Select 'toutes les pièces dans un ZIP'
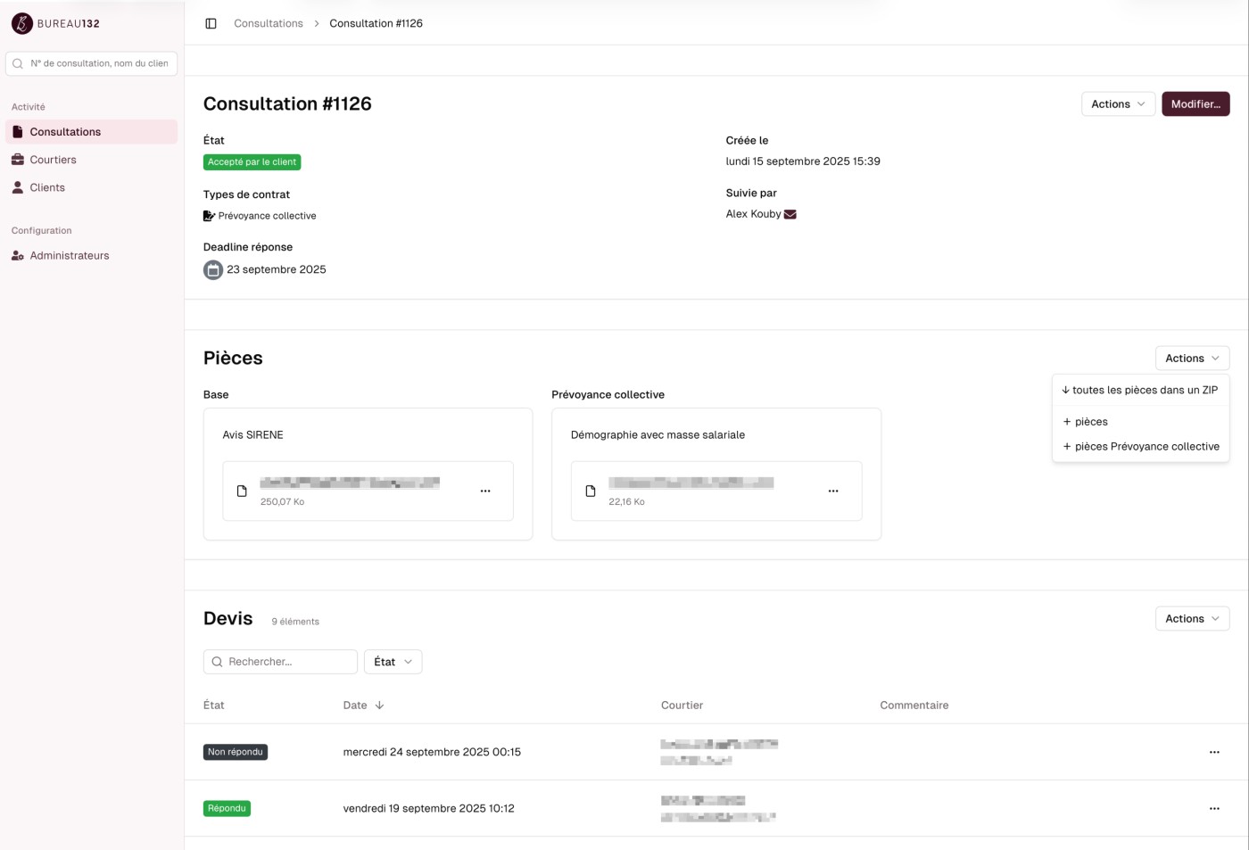 1140,390
